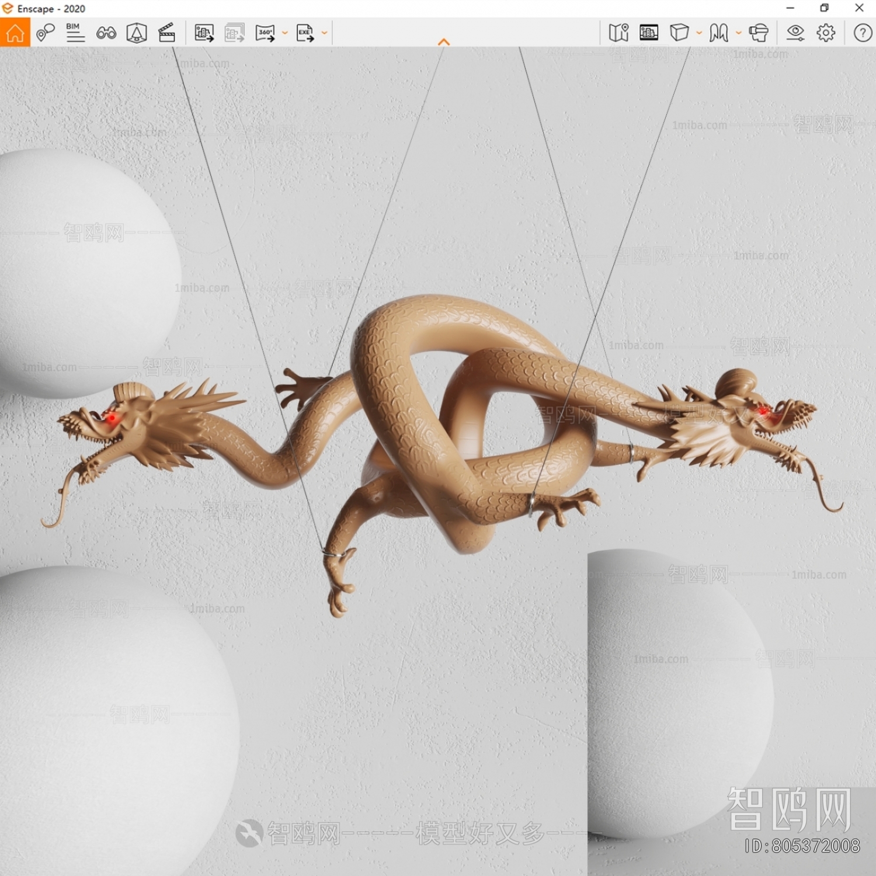This screenshot has height=876, width=876.
Task: Export an EXE standalone file
Action: point(305,33)
